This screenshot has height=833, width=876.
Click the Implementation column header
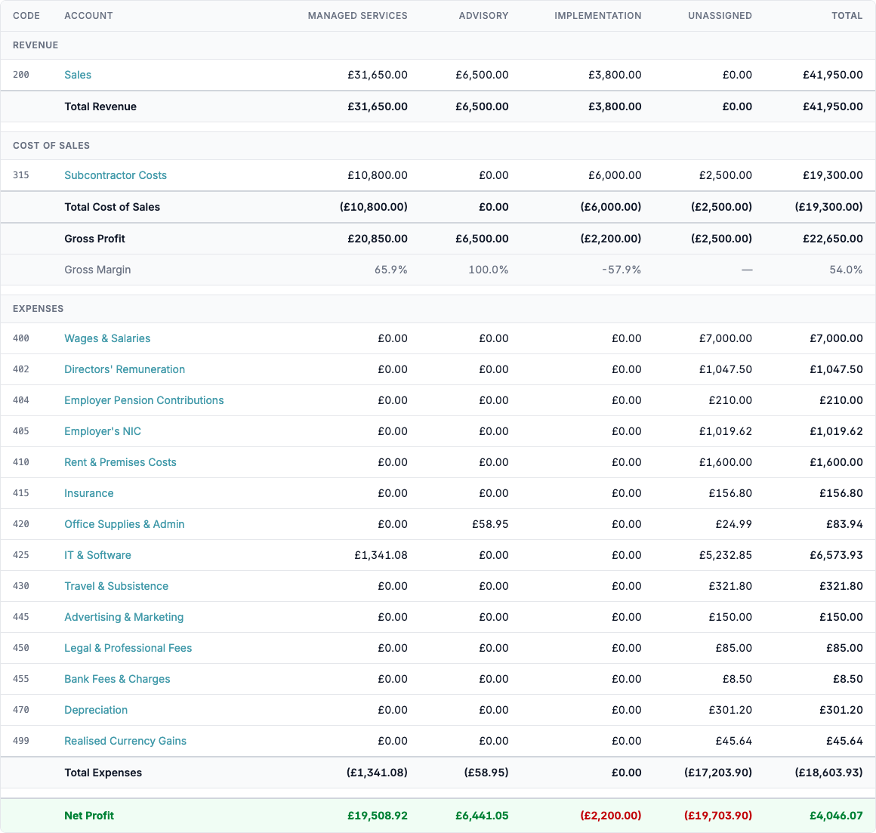tap(598, 16)
